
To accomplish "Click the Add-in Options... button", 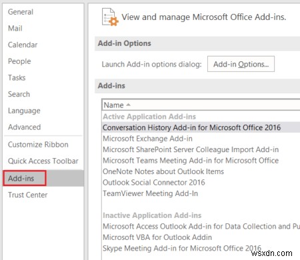I will (x=241, y=64).
